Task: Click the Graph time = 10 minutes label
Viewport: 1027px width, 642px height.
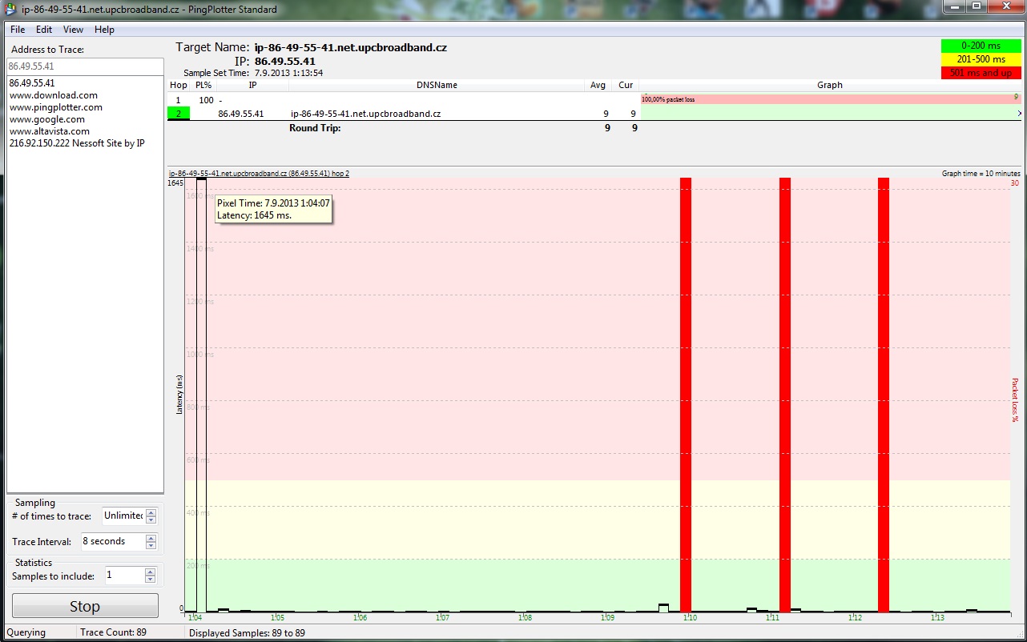Action: (x=981, y=173)
